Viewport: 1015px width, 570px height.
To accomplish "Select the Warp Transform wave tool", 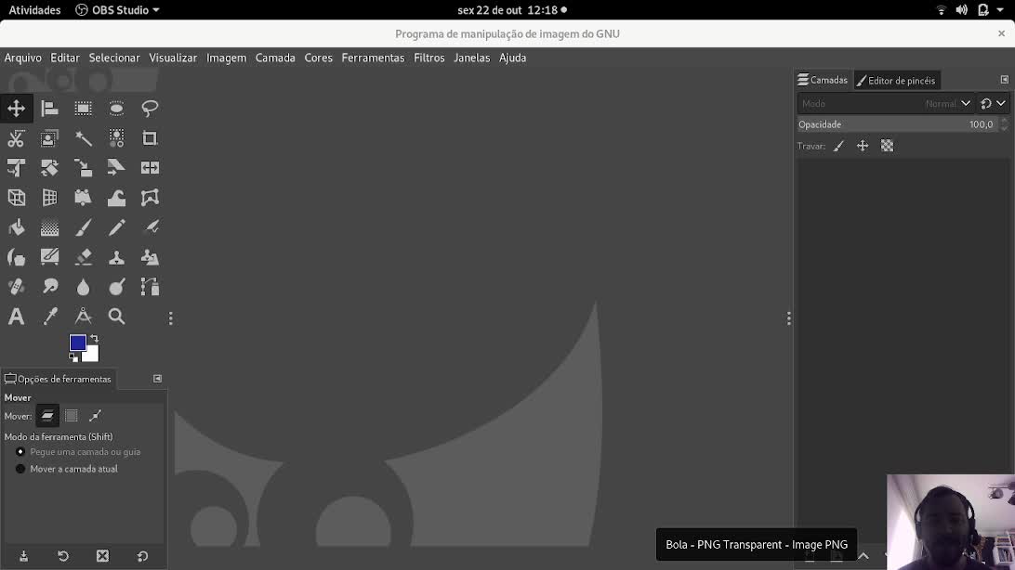I will click(116, 197).
